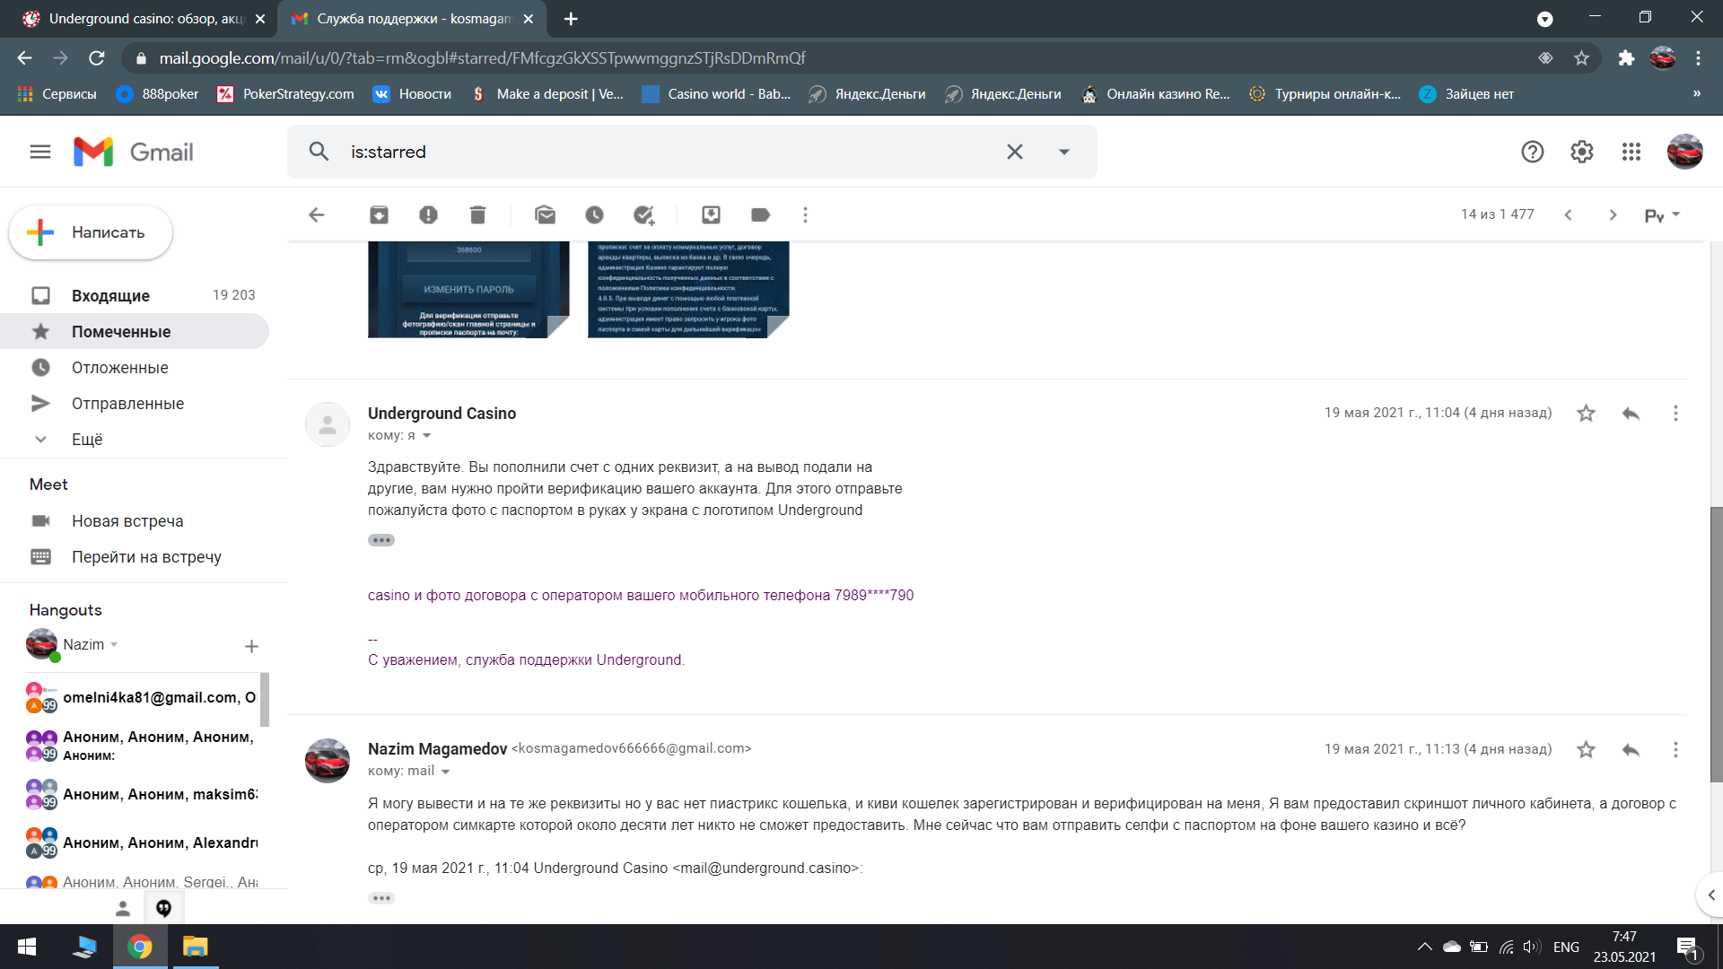Open the 888poker bookmark
1723x969 pixels.
click(157, 94)
